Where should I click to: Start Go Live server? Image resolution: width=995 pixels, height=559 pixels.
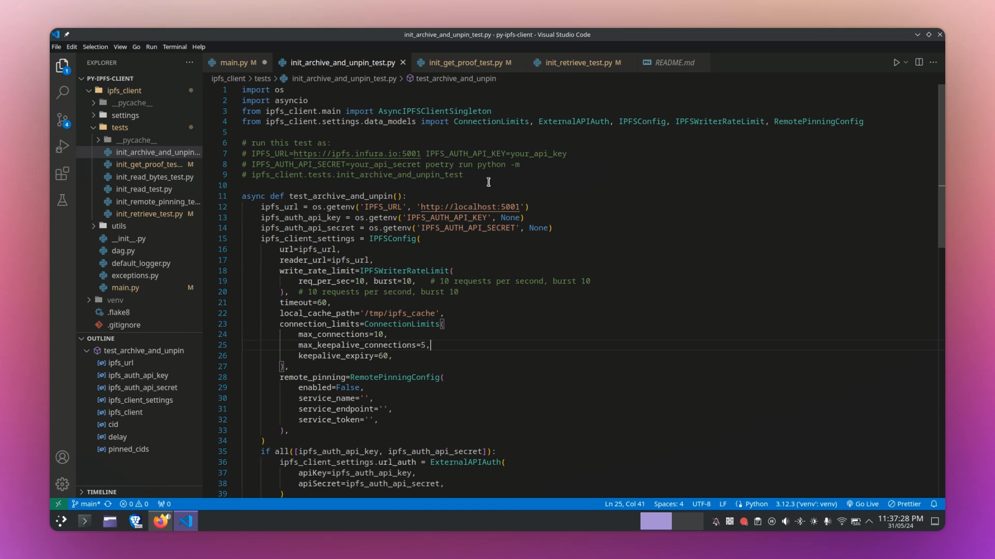[862, 504]
